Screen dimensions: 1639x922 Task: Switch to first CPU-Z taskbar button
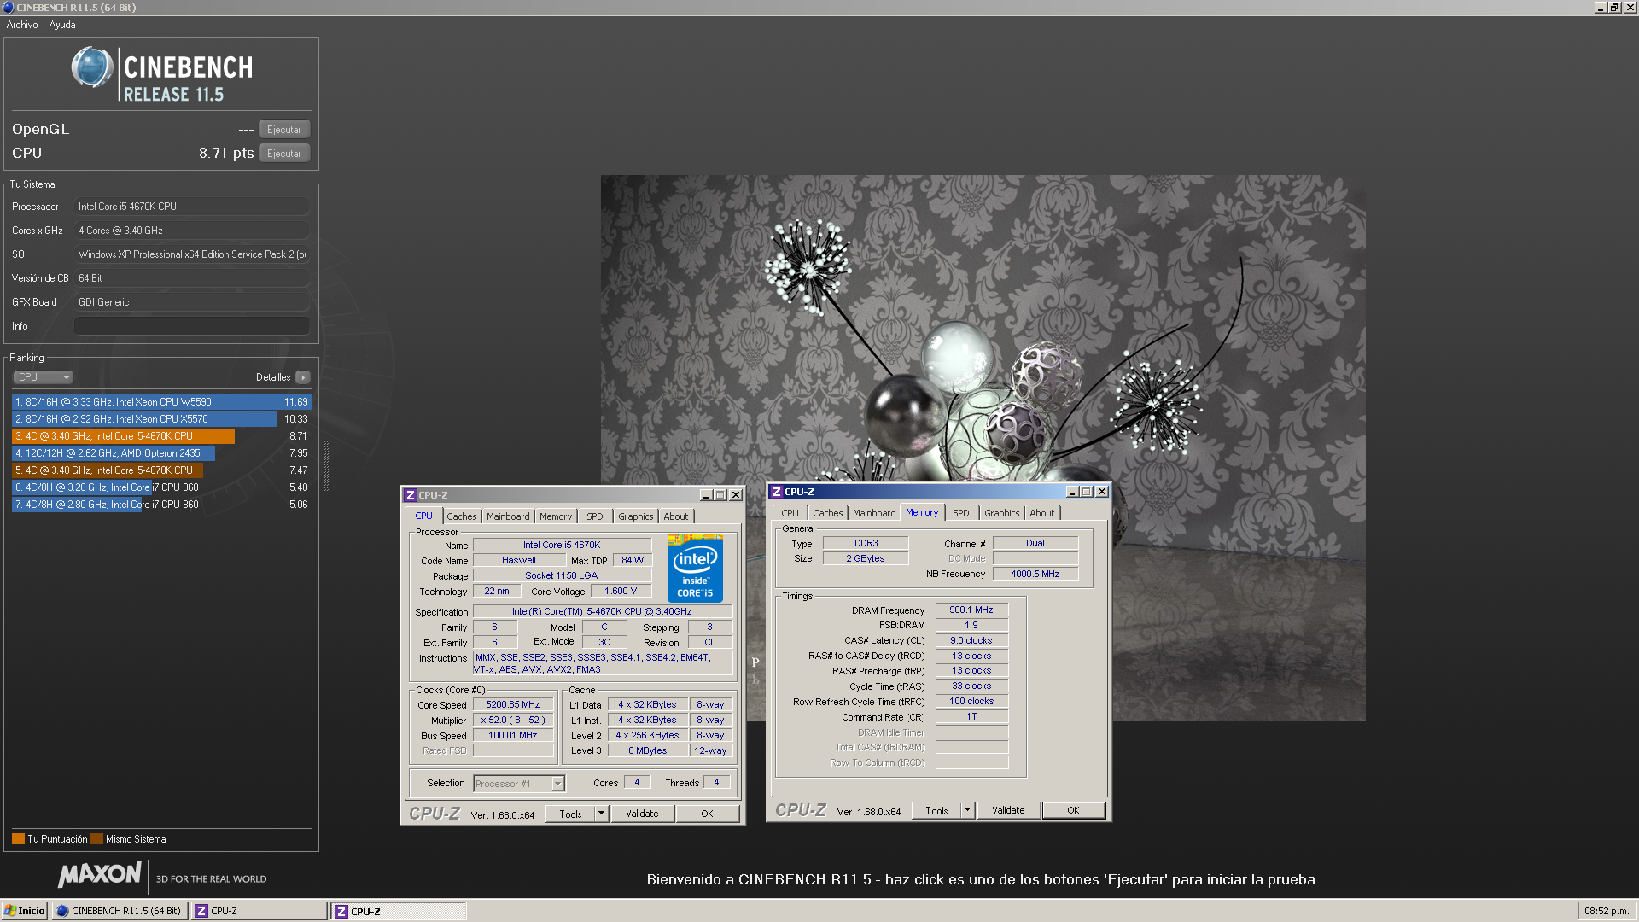pyautogui.click(x=259, y=911)
